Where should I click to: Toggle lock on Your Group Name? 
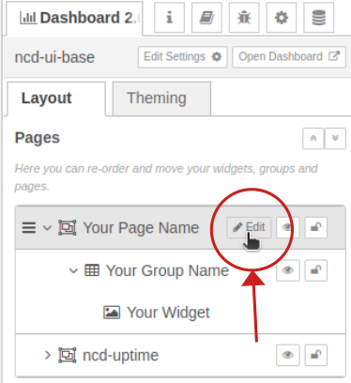tap(316, 270)
